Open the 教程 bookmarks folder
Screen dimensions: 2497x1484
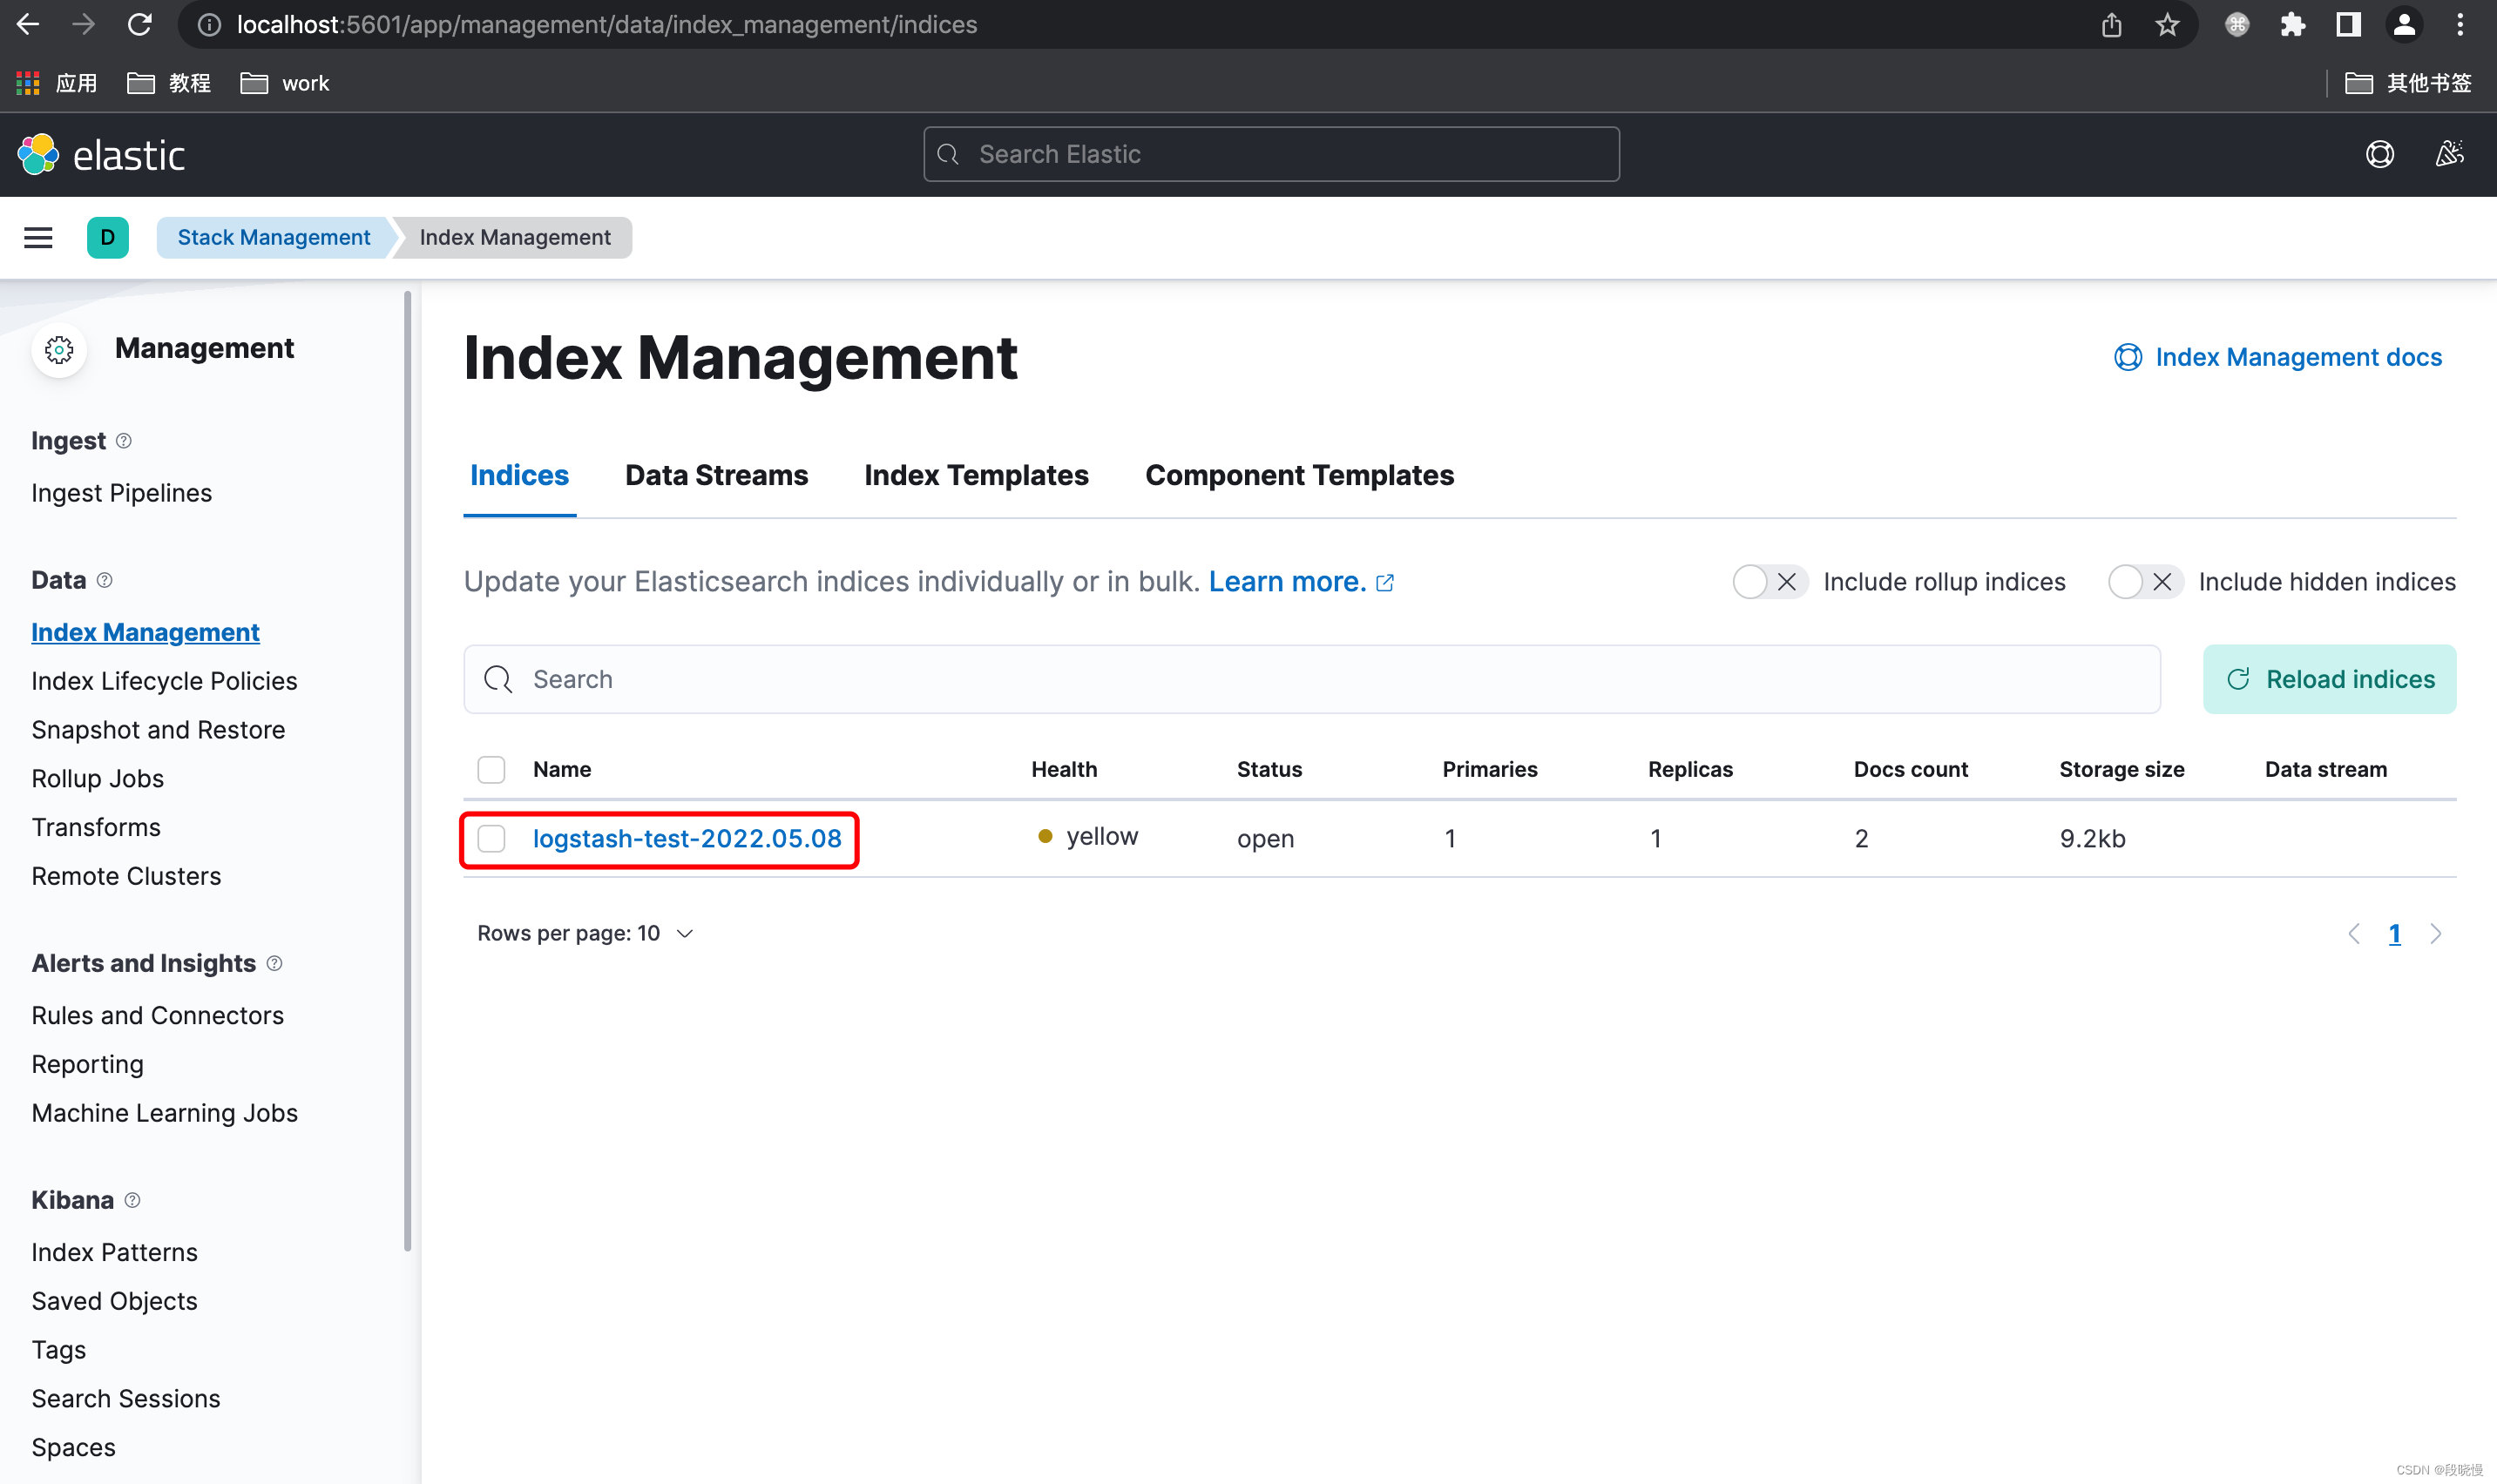(169, 83)
